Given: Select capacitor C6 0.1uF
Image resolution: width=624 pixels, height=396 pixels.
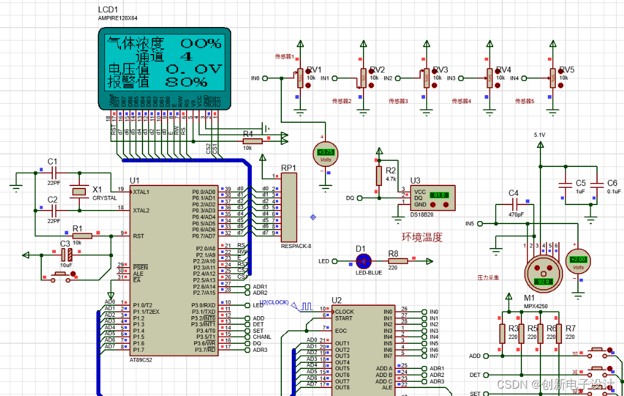Looking at the screenshot, I should coord(597,185).
